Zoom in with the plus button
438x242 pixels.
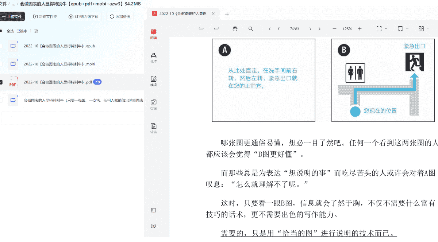pyautogui.click(x=360, y=29)
